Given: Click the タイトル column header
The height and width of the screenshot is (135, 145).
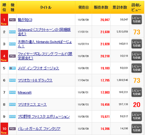Looking at the screenshot, I should pyautogui.click(x=46, y=7).
